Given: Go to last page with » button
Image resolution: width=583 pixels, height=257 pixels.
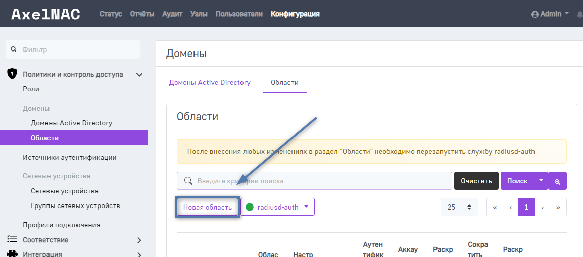Looking at the screenshot, I should coord(558,207).
